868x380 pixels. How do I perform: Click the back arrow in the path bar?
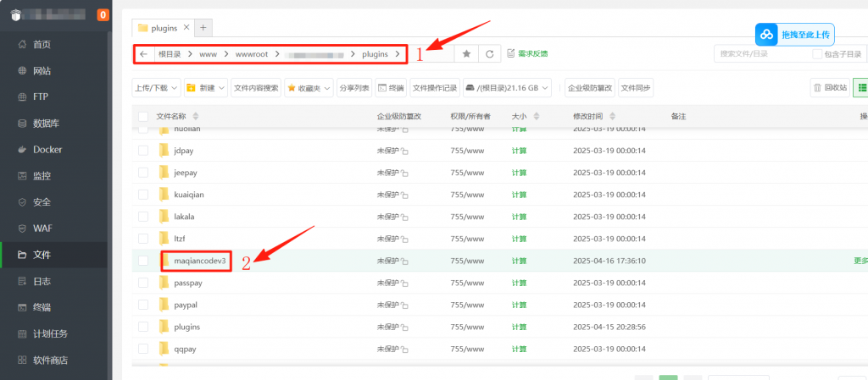(143, 54)
